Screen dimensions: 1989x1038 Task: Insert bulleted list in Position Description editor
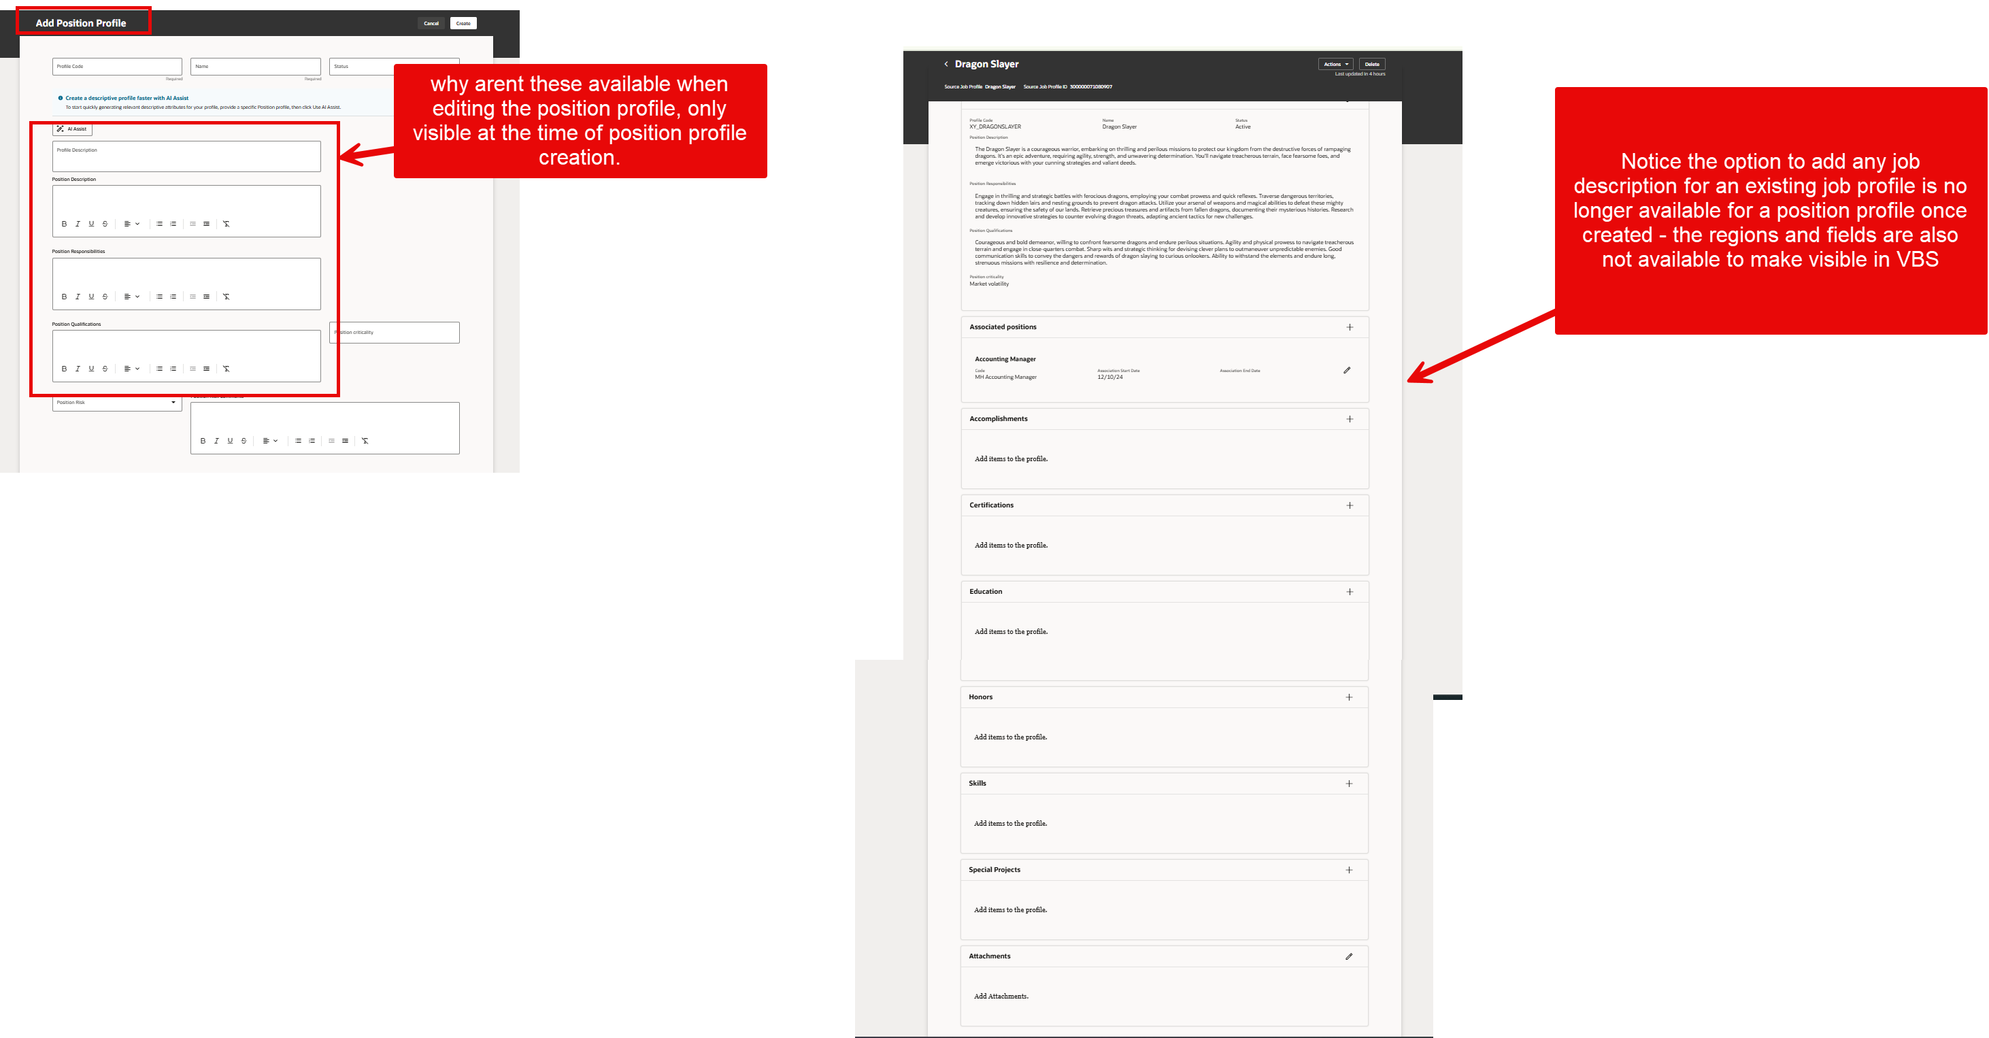160,224
